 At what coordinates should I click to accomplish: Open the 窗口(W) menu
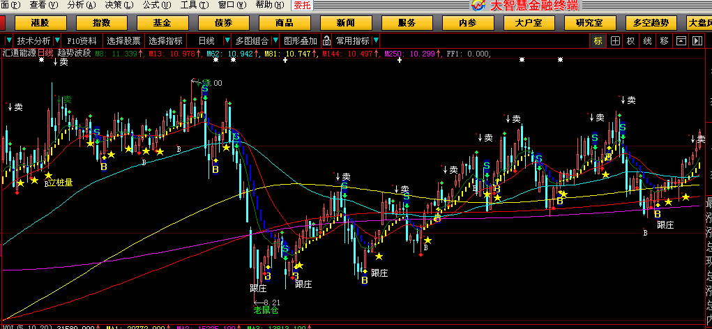[x=232, y=6]
